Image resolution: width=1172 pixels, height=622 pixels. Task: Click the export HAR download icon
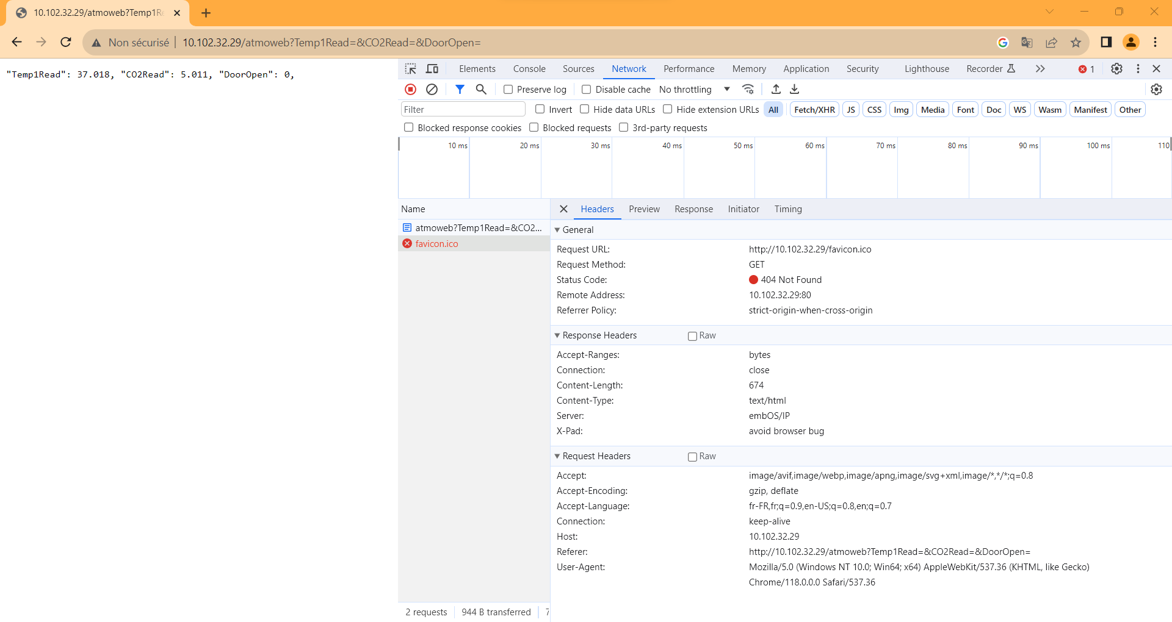click(795, 90)
